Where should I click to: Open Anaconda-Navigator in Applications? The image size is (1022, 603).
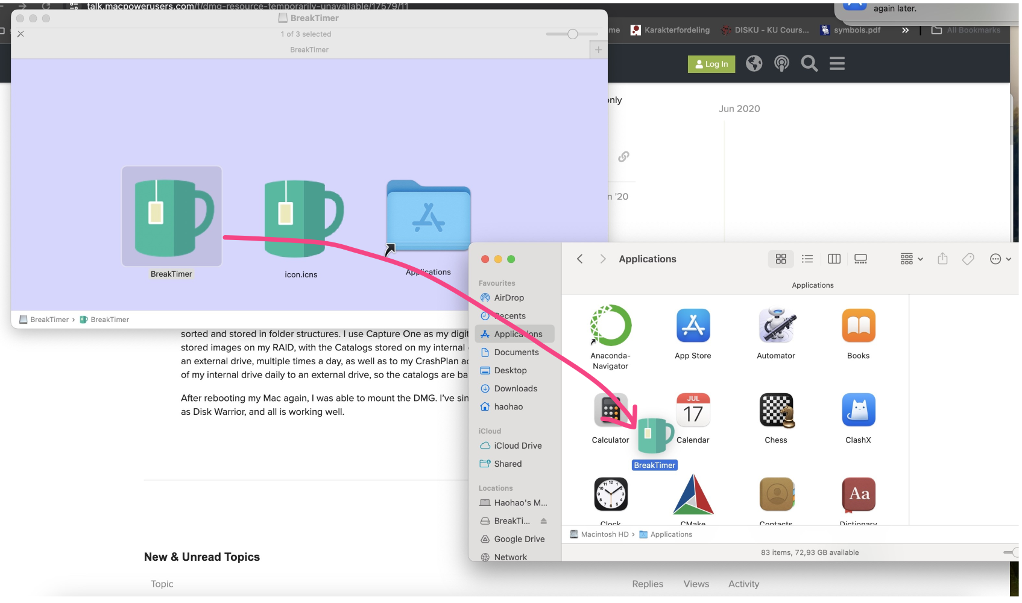[611, 326]
